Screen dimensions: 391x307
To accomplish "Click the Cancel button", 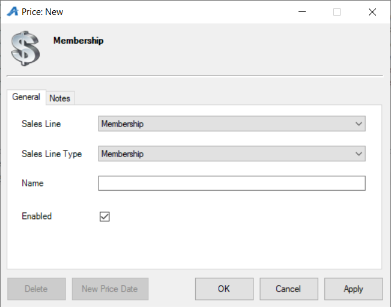I will [289, 289].
